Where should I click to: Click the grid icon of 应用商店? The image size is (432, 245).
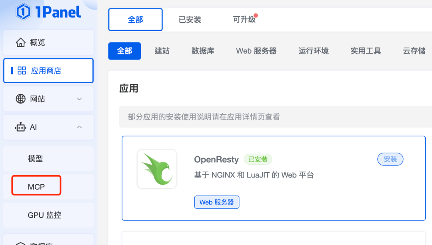pos(22,71)
